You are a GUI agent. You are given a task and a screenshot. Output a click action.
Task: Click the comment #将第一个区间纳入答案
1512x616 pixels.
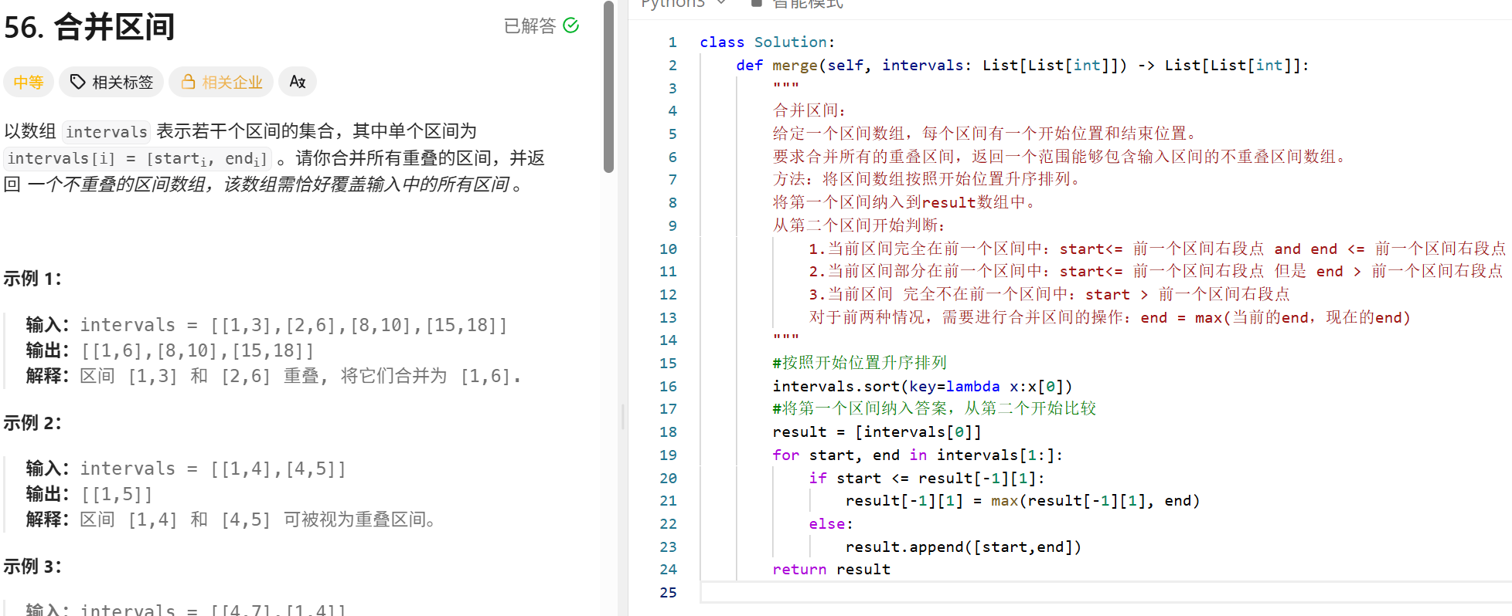934,408
